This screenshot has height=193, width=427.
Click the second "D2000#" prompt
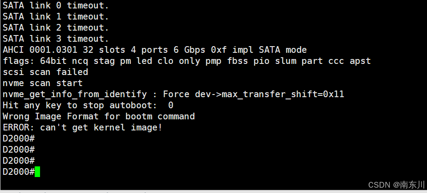pos(19,150)
